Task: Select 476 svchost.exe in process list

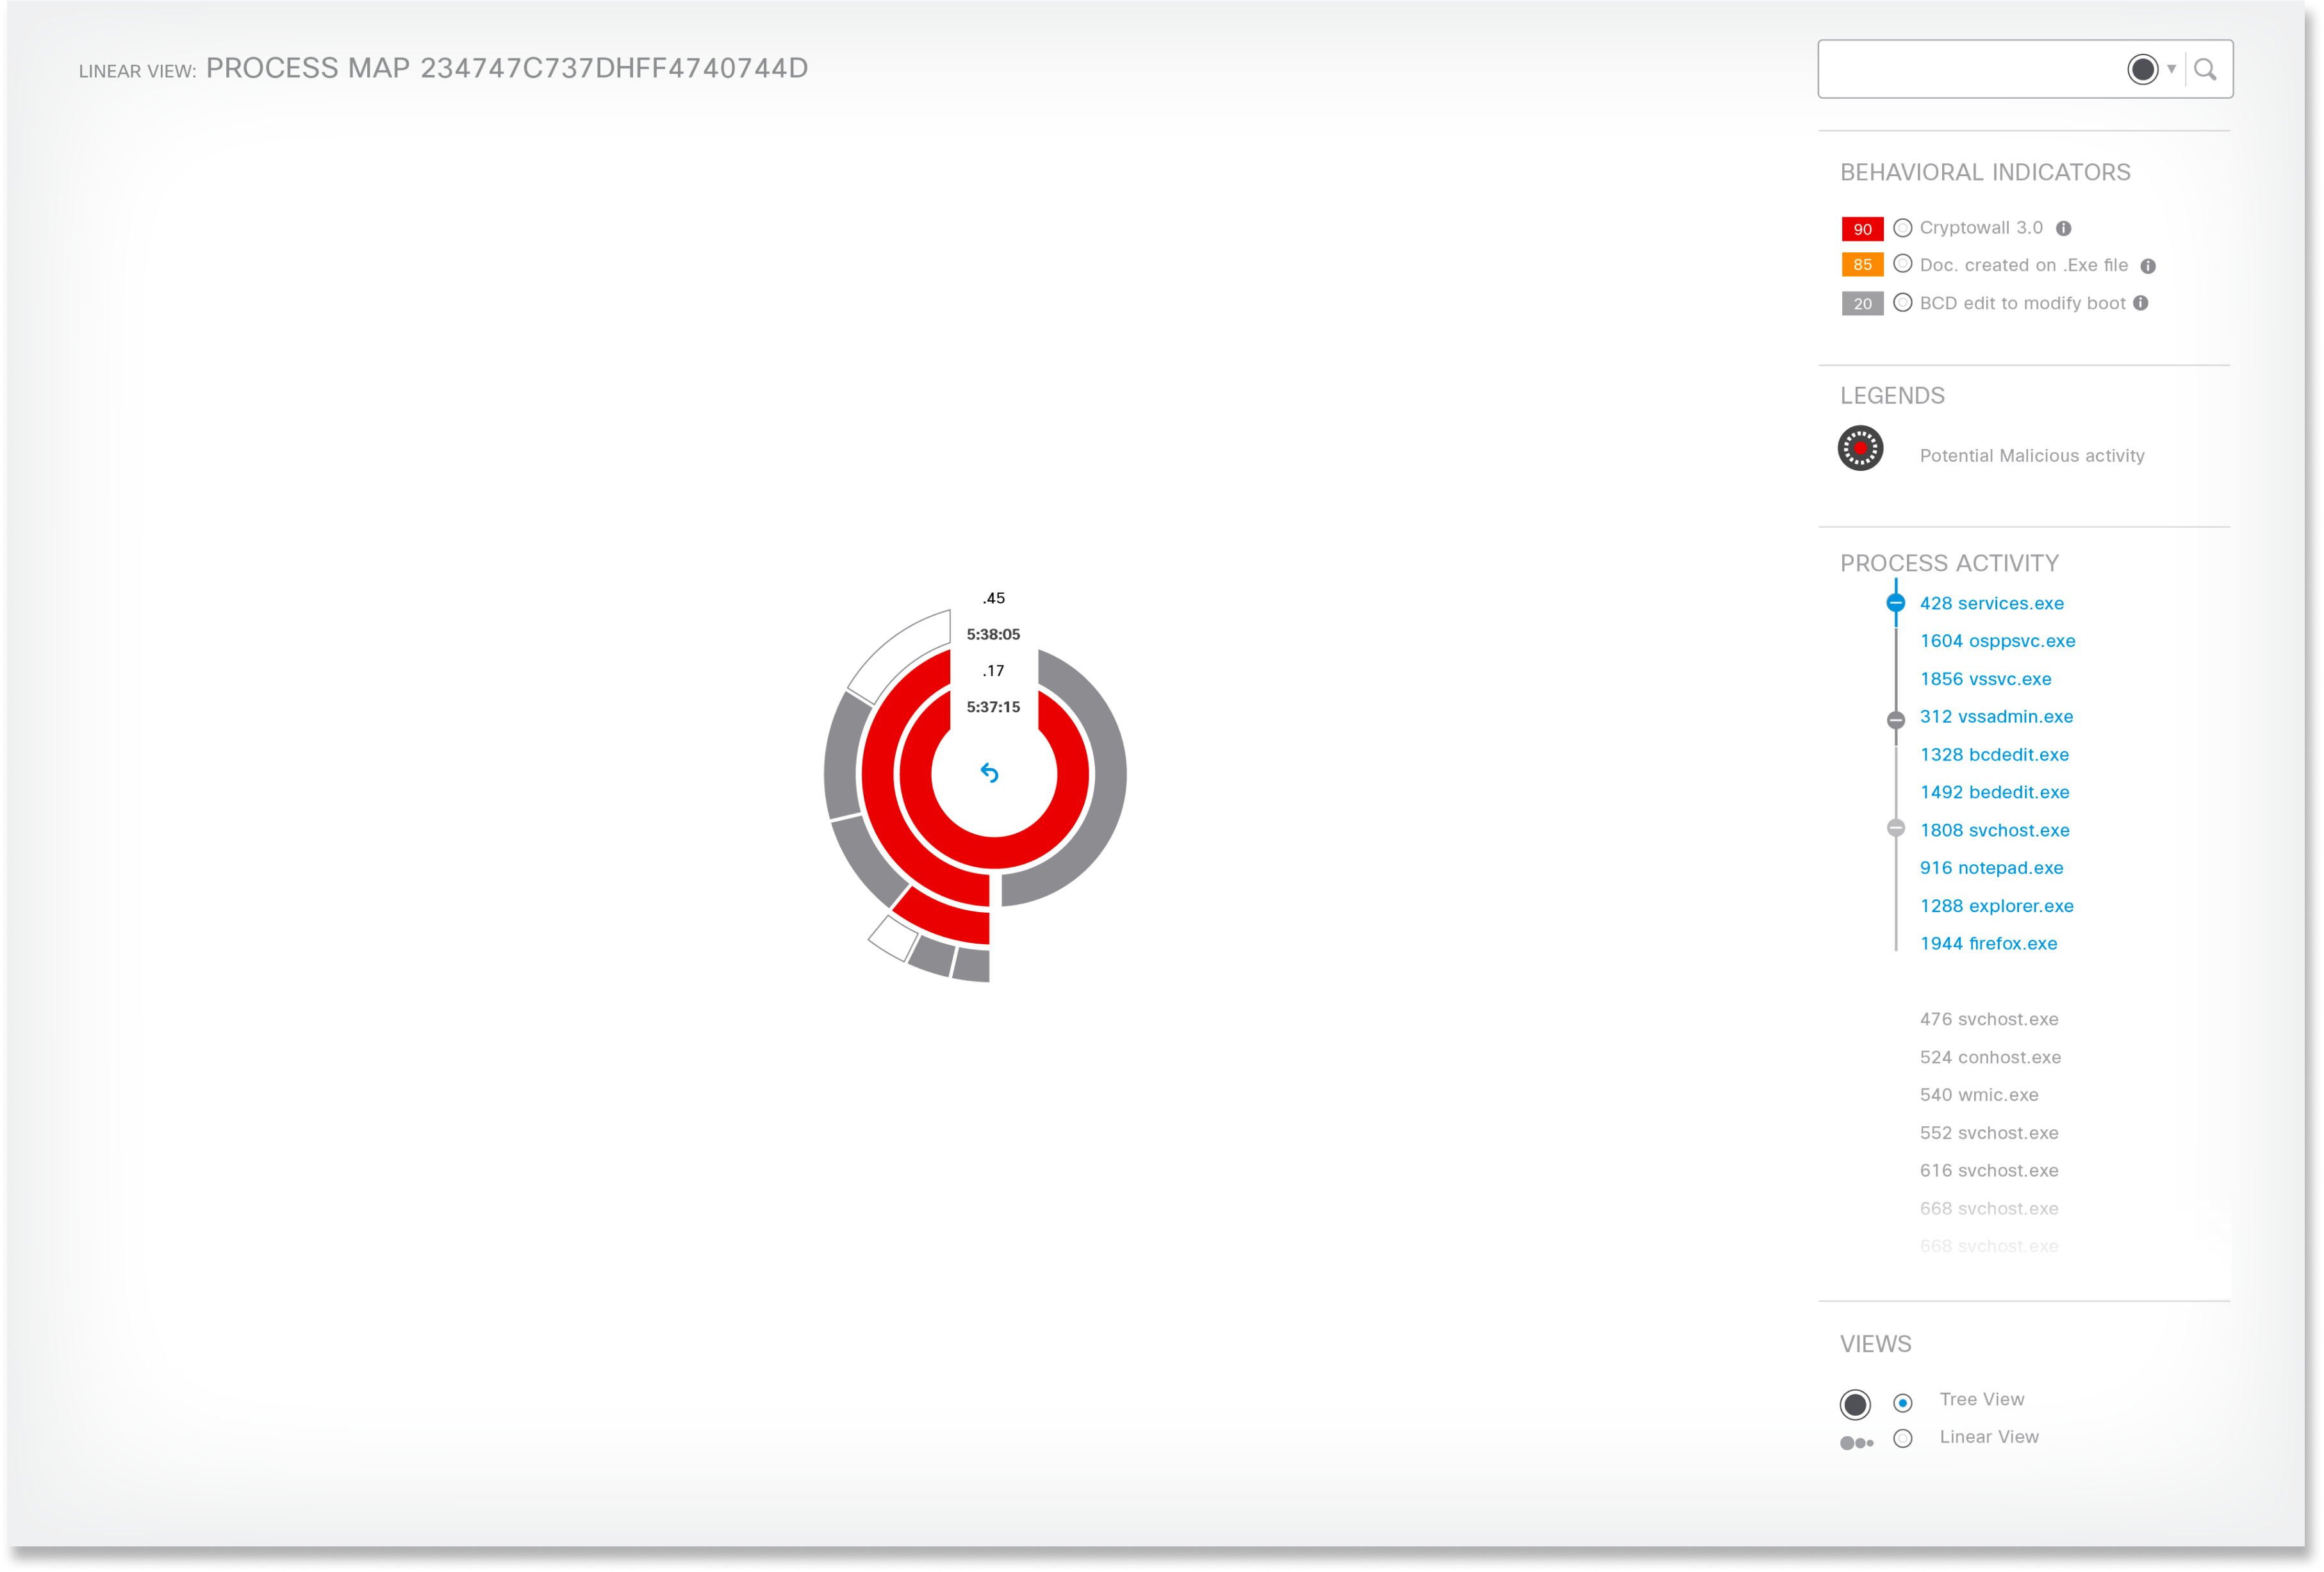Action: tap(1989, 1019)
